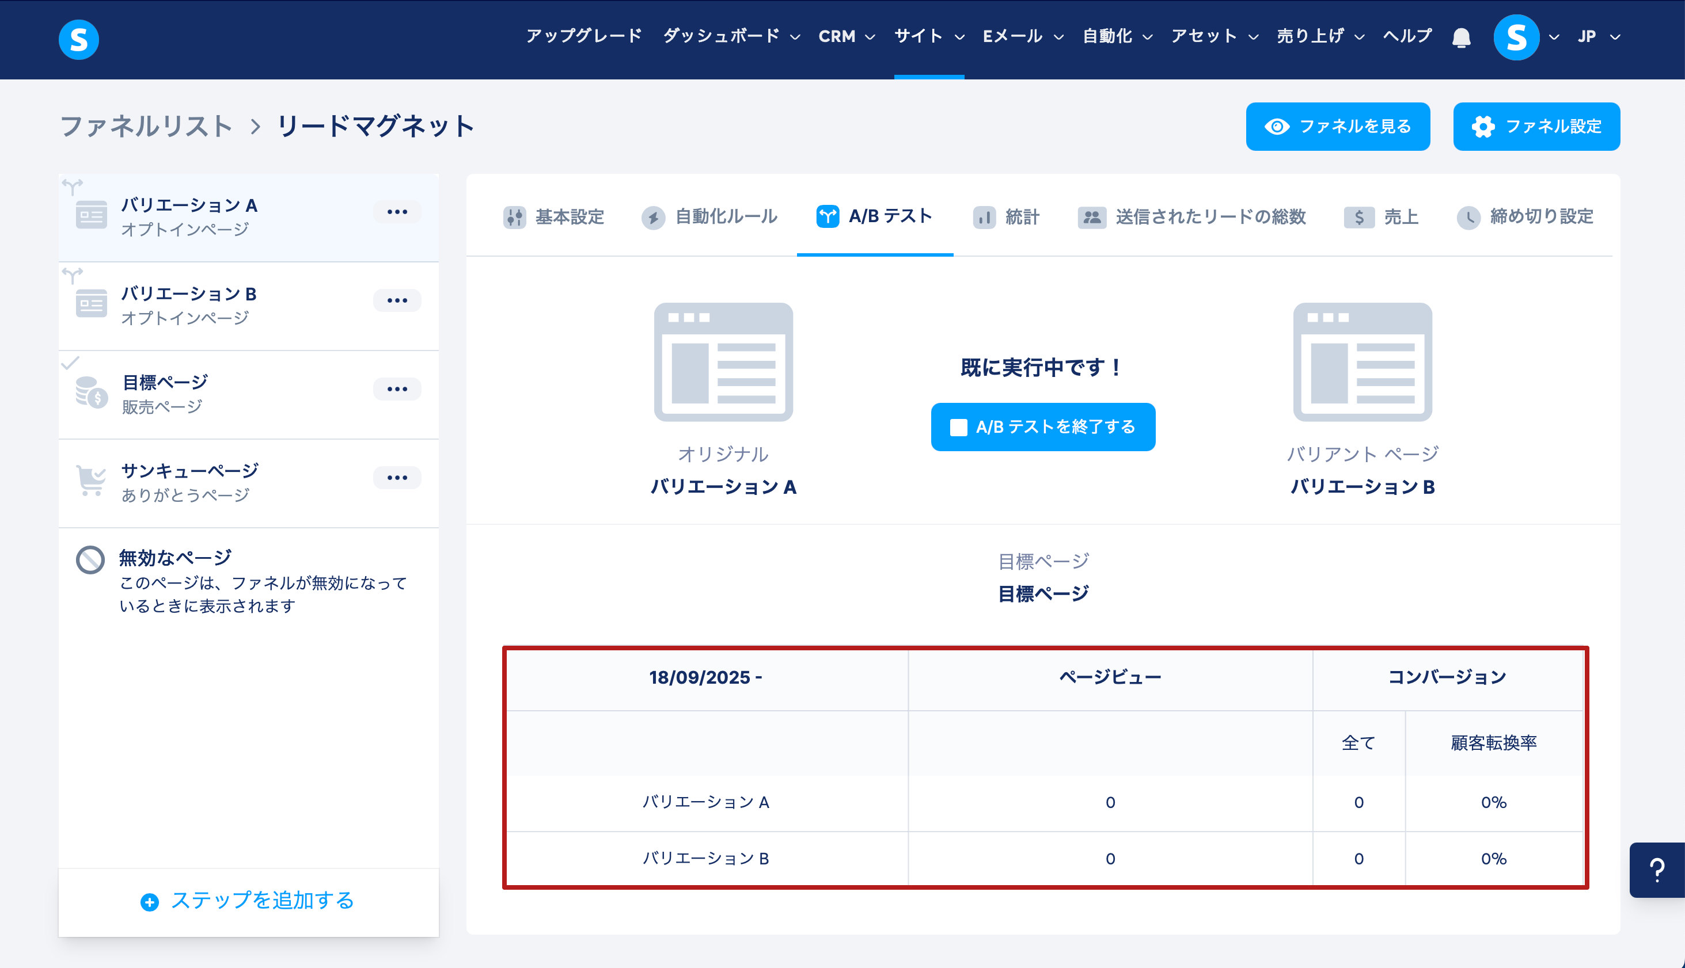
Task: Open three-dot menu for 目標ページ
Action: 397,389
